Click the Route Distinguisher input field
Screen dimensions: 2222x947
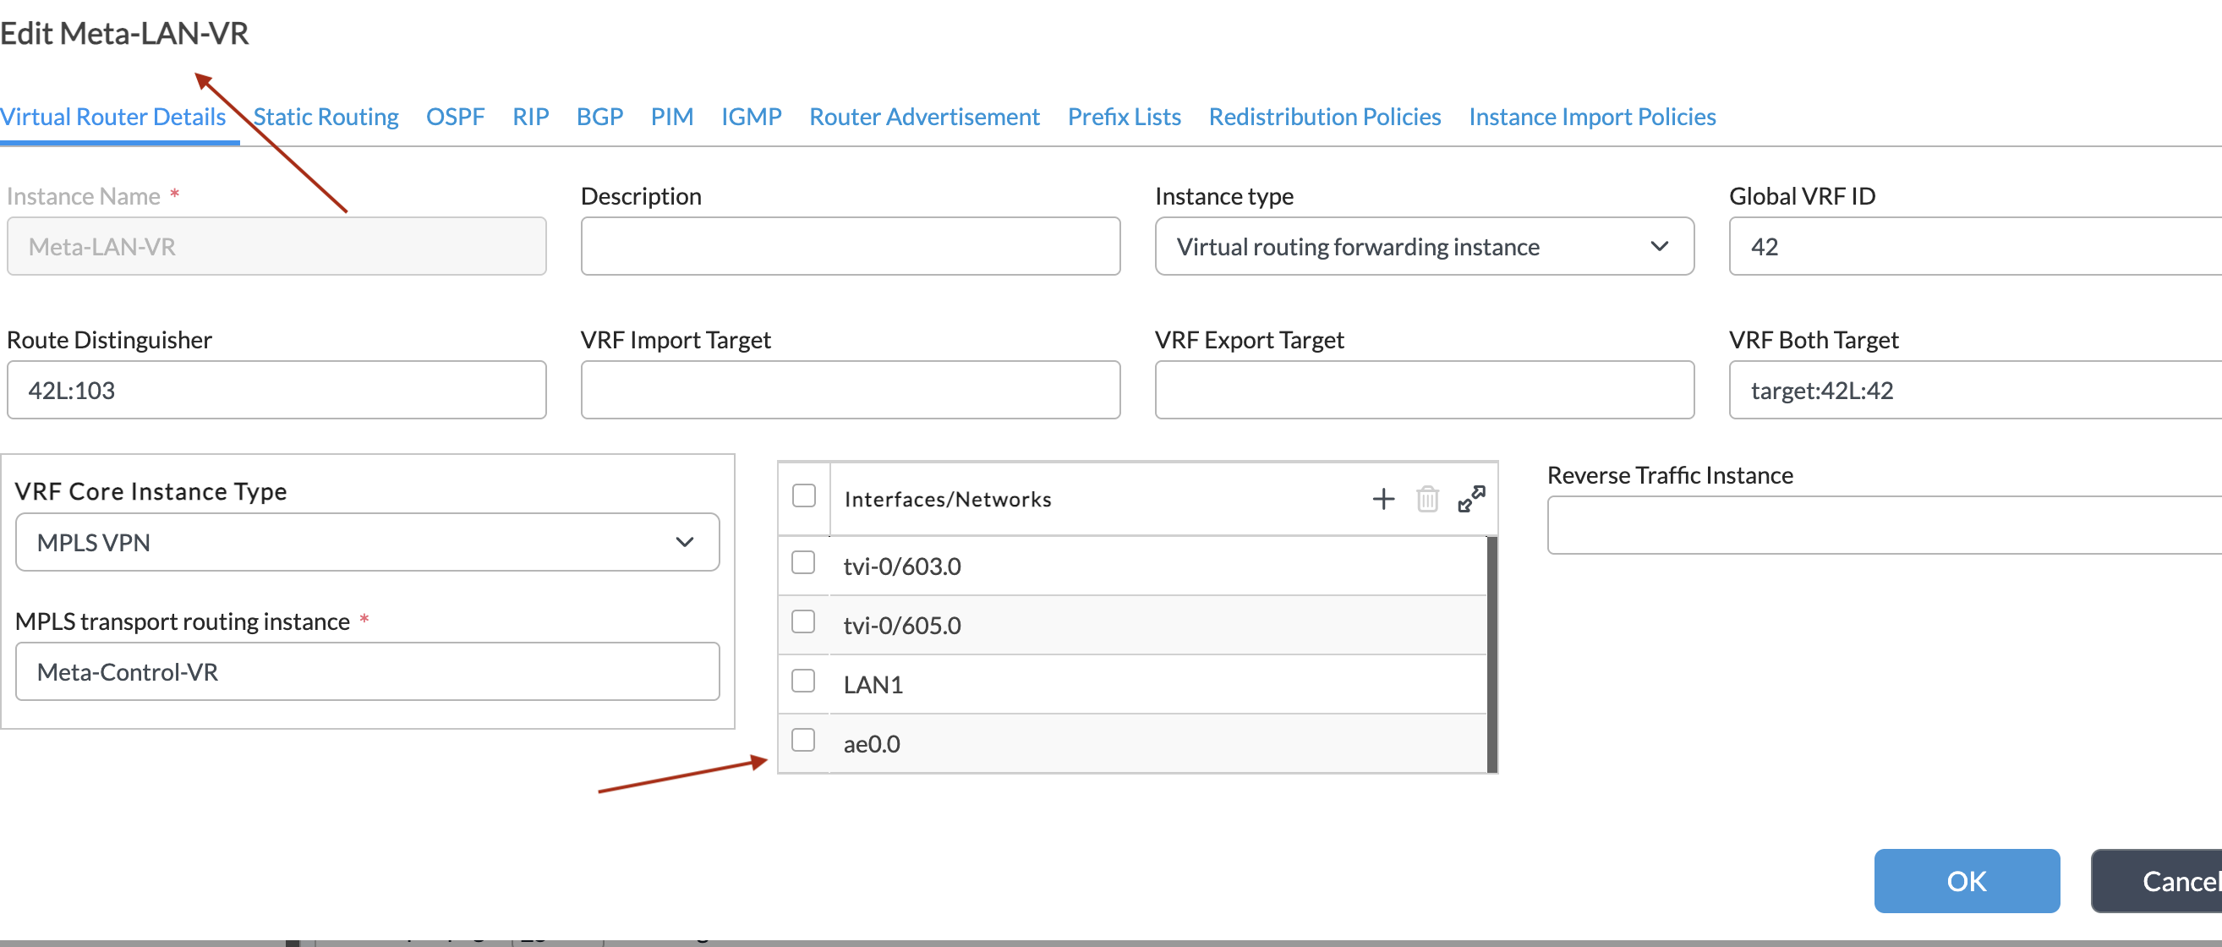click(276, 390)
